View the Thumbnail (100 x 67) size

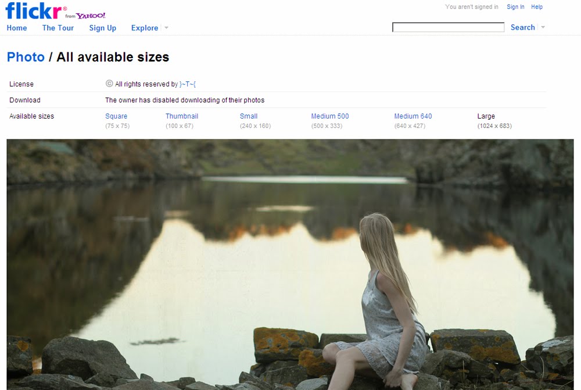click(x=182, y=116)
